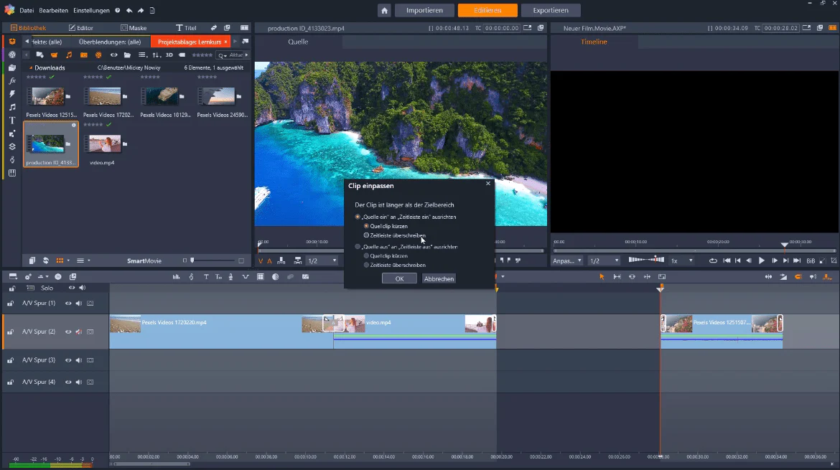Open the Titel panel tab
The height and width of the screenshot is (470, 840).
[x=186, y=28]
